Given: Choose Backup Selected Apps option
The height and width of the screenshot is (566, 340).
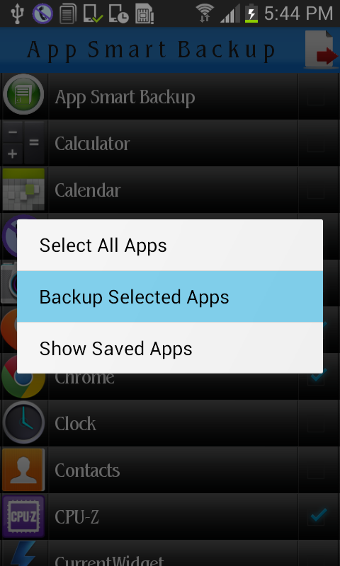Looking at the screenshot, I should pos(170,296).
